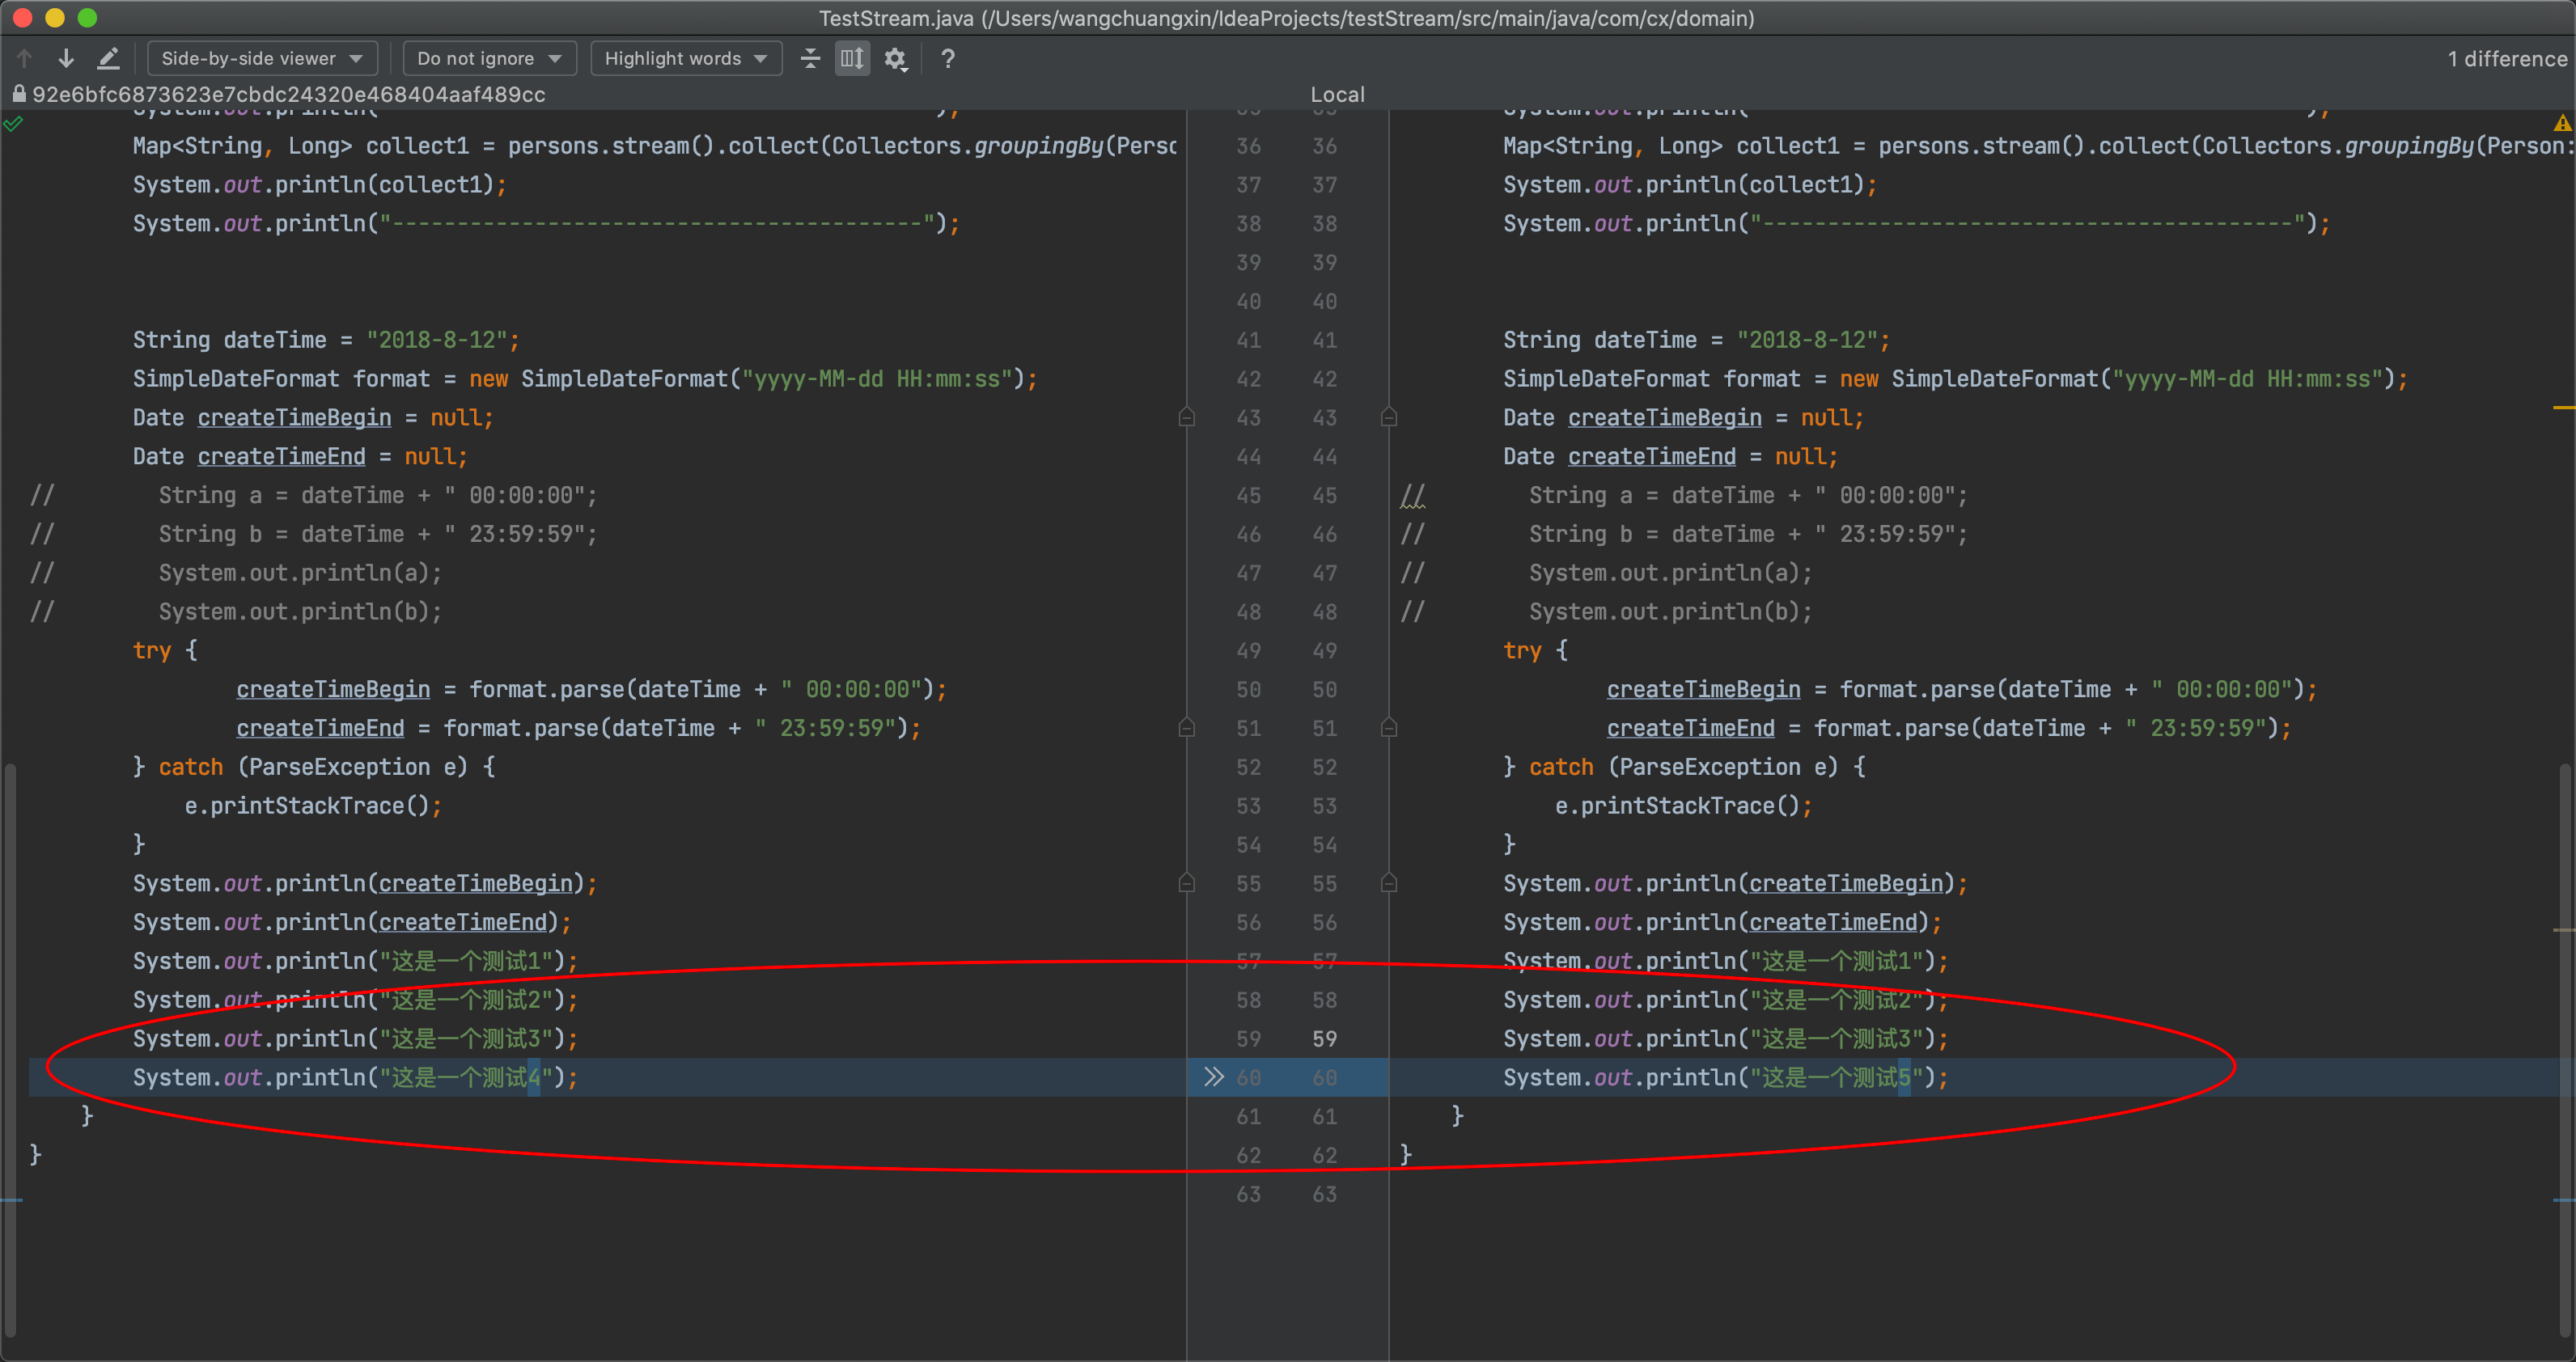Click the yellow warning icon in right pane
2576x1362 pixels.
(2561, 124)
